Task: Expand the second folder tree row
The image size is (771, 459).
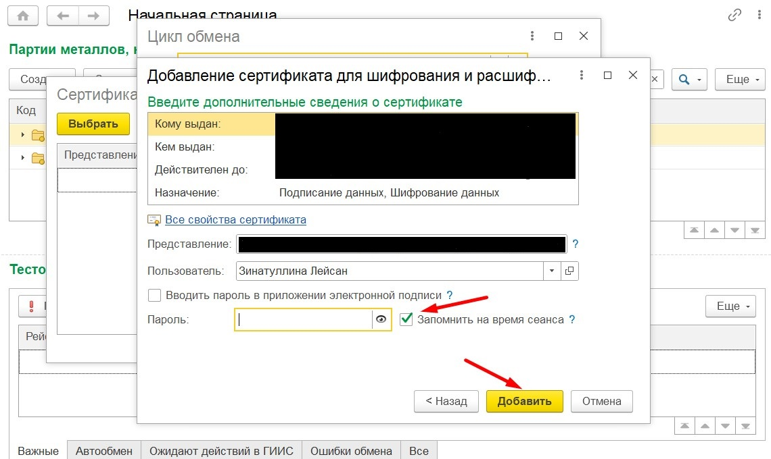Action: 22,157
